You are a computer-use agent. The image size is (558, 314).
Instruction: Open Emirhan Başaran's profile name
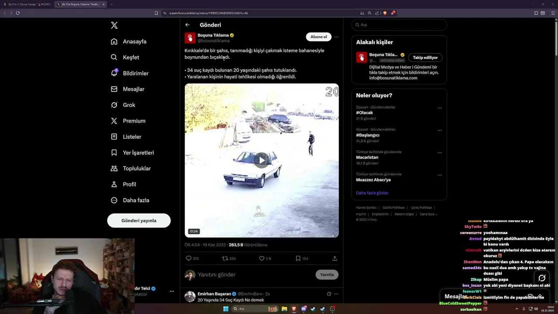pos(214,294)
